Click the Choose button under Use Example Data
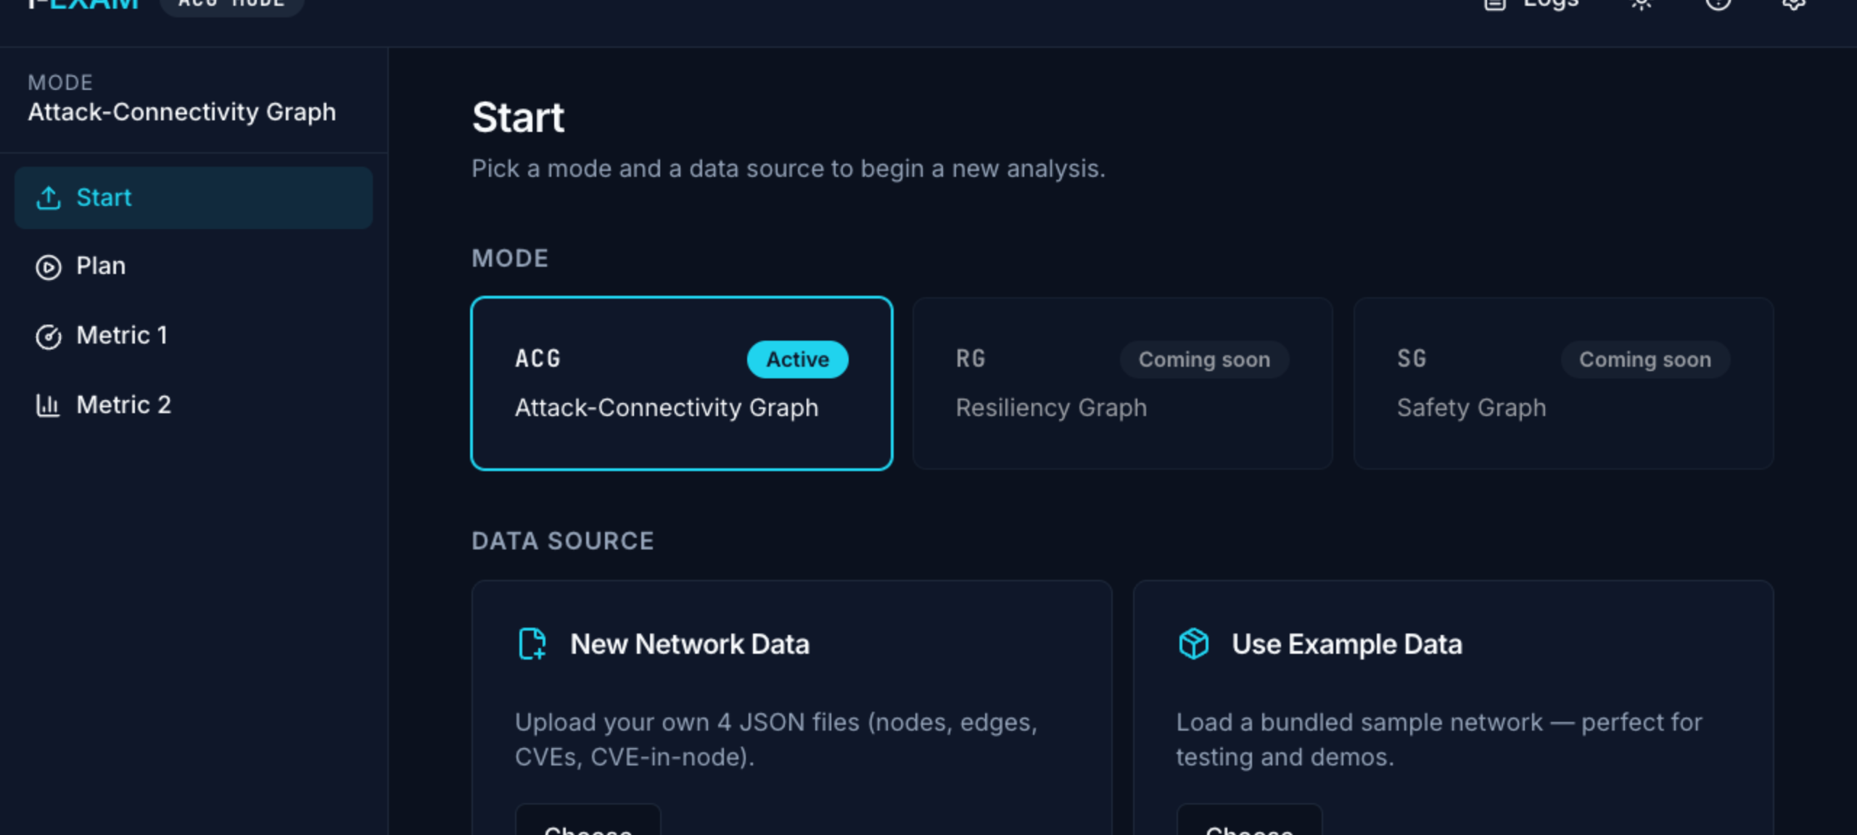Screen dimensions: 1857x835 point(1249,821)
